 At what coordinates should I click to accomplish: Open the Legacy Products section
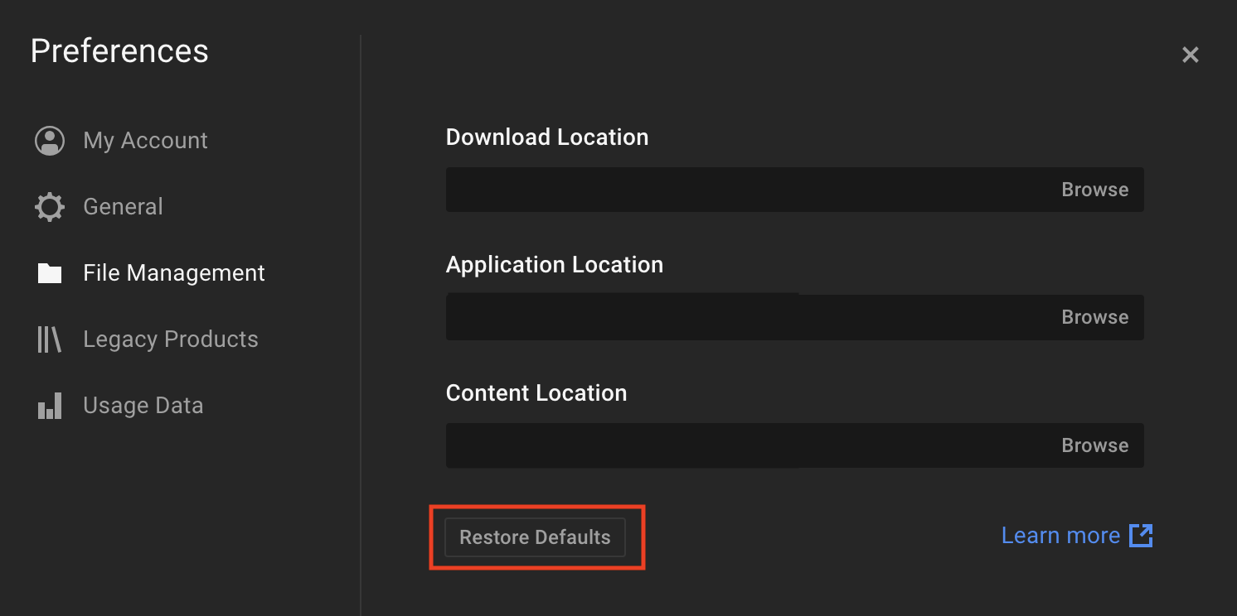tap(170, 339)
